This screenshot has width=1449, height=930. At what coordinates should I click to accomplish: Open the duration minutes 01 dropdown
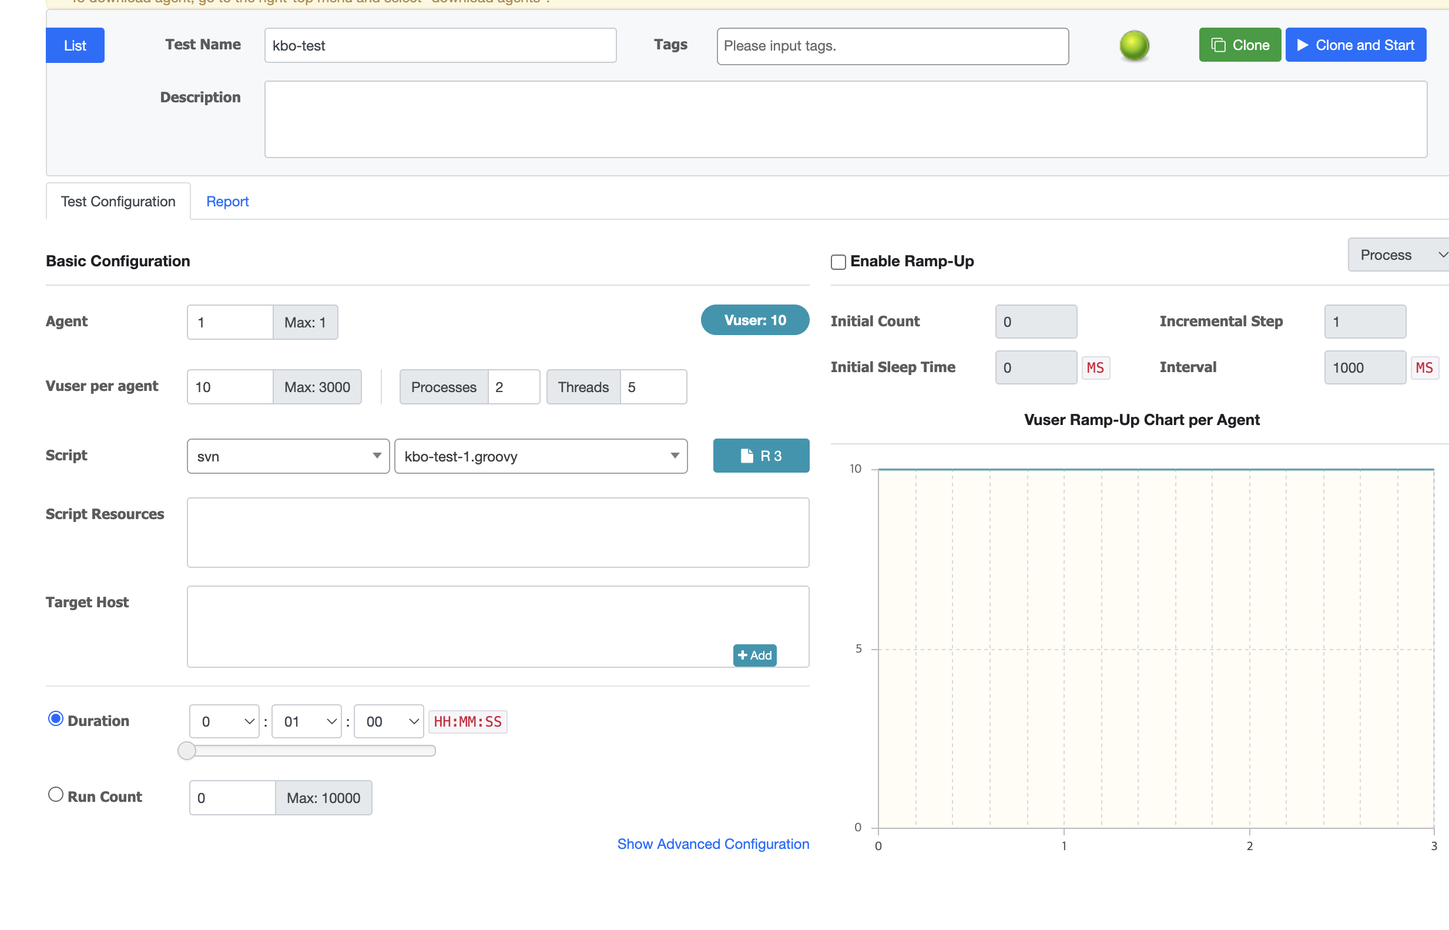[x=307, y=722]
